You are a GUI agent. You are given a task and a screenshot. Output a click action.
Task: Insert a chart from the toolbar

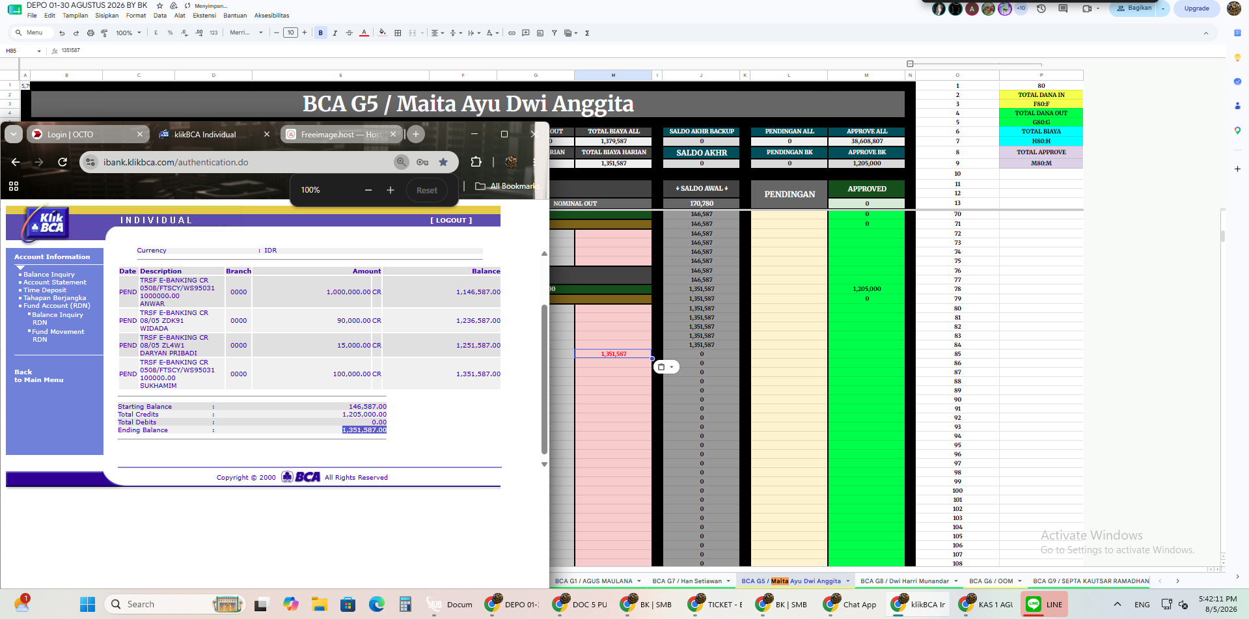coord(540,33)
